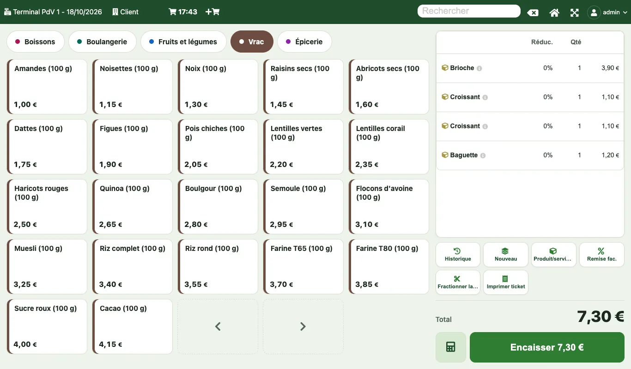The width and height of the screenshot is (631, 369).
Task: Open the admin user dropdown
Action: (607, 12)
